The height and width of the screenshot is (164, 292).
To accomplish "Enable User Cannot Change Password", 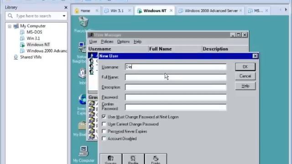I will (x=104, y=124).
